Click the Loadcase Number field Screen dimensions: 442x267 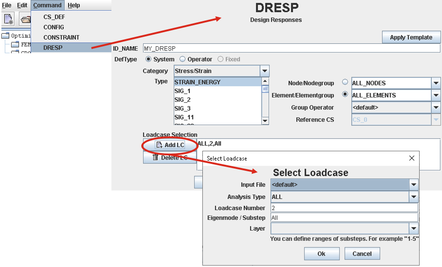[x=344, y=208]
